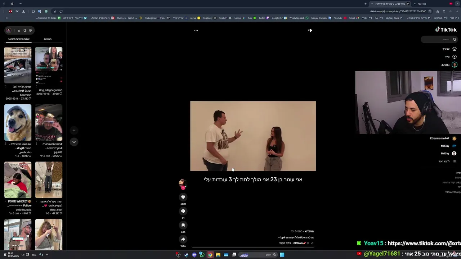Seek on the video progress bar
461x259 pixels.
(253, 247)
